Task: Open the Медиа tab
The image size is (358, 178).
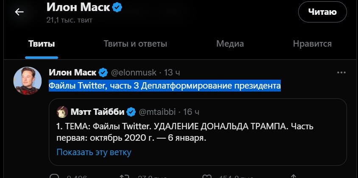Action: click(x=230, y=44)
